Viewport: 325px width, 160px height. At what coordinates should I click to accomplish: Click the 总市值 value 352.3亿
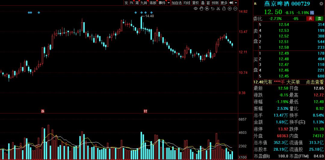[x=281, y=143]
